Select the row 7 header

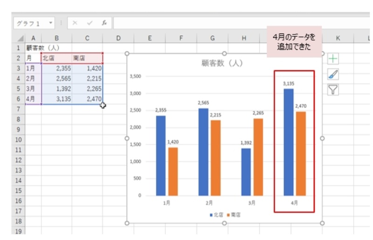point(18,109)
